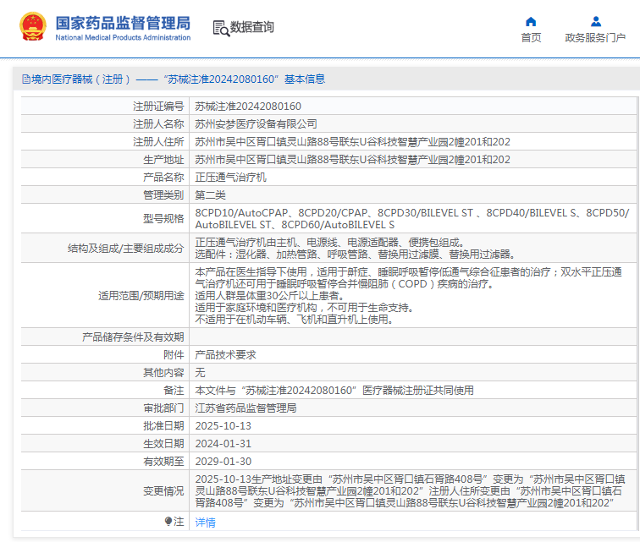
Task: Open the 政务服务门户 text link
Action: (595, 38)
